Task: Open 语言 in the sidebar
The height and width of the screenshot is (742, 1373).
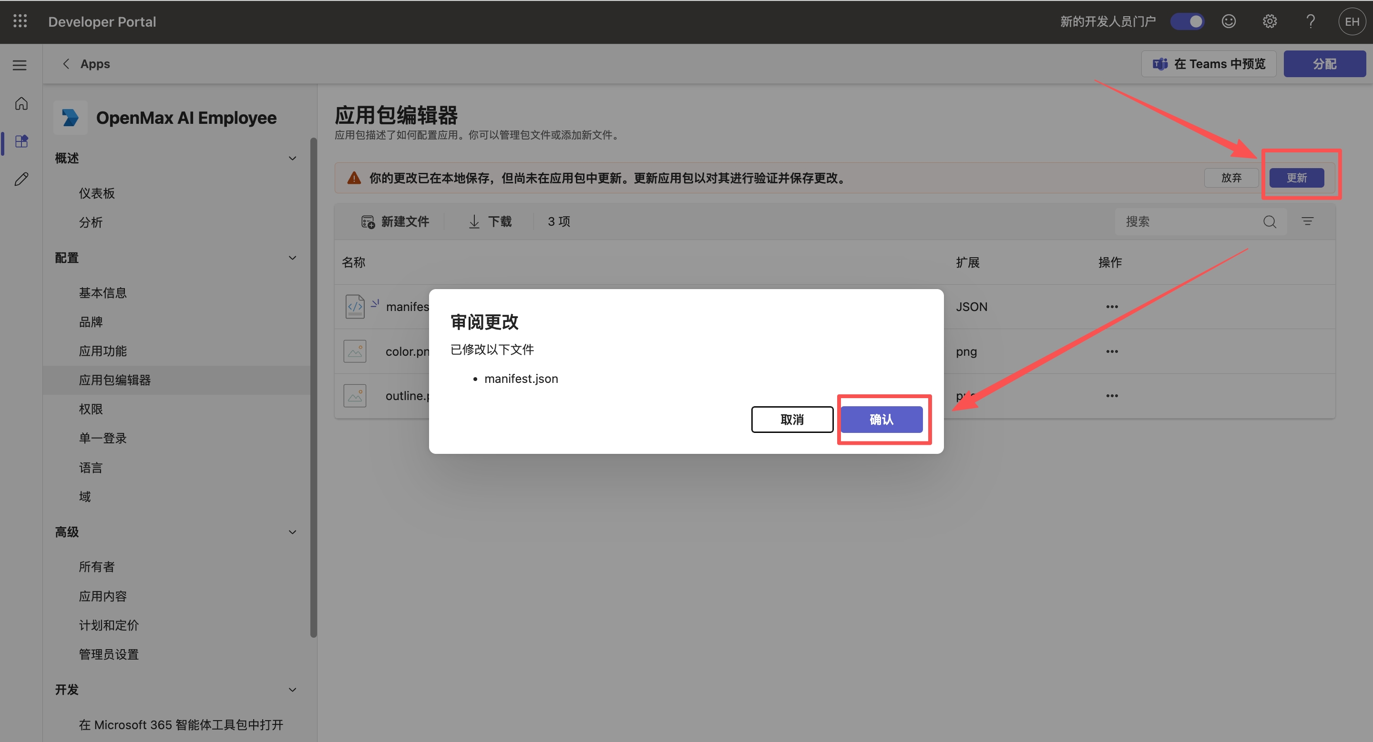Action: tap(91, 467)
